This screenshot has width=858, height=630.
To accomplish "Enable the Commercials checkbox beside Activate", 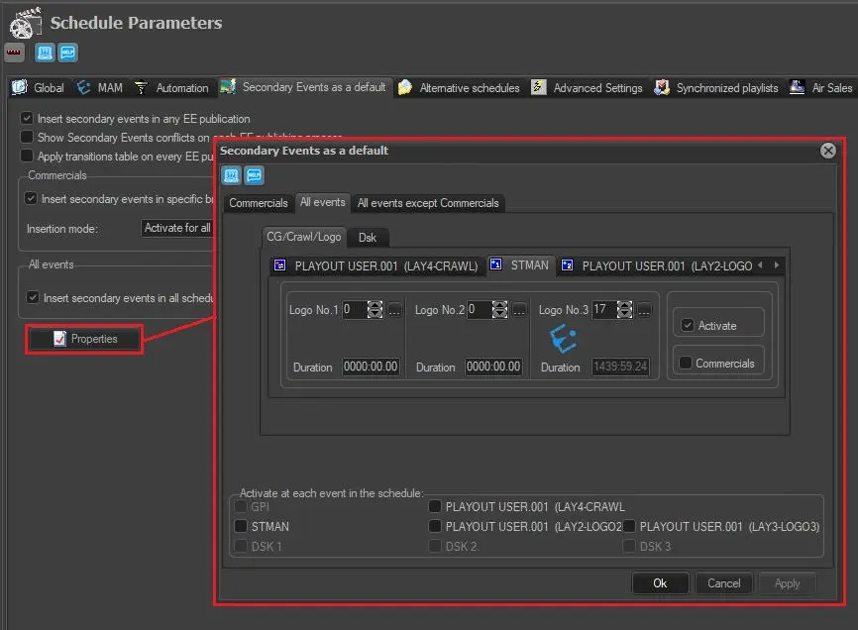I will click(x=686, y=364).
